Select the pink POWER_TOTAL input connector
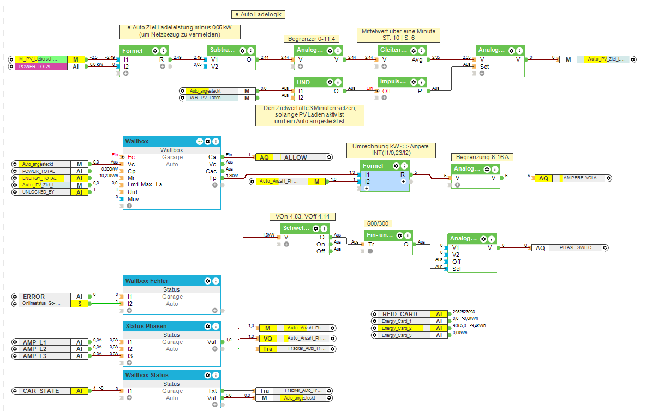Screen dimensions: 652x417 click(x=46, y=67)
